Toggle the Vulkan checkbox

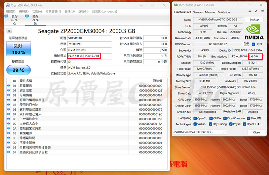[x=195, y=124]
